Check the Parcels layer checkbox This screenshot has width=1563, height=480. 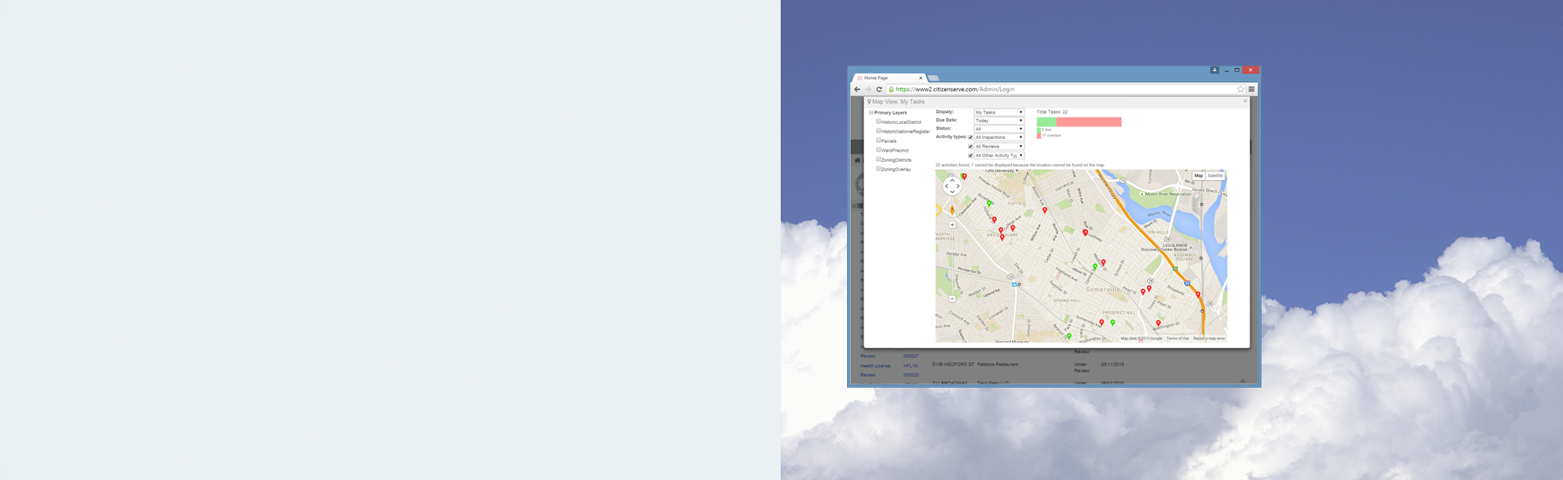click(879, 141)
